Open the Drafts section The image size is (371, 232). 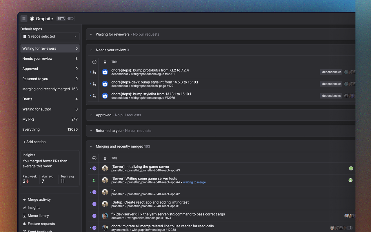point(50,99)
